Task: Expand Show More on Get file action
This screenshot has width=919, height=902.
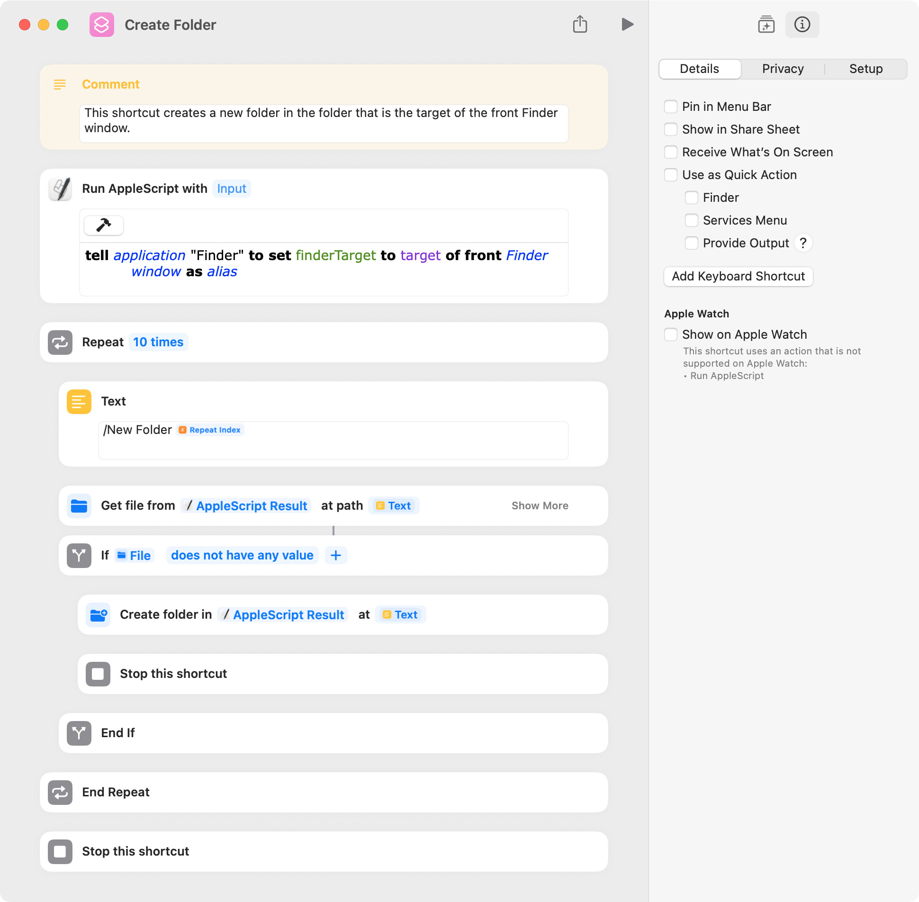Action: [x=540, y=505]
